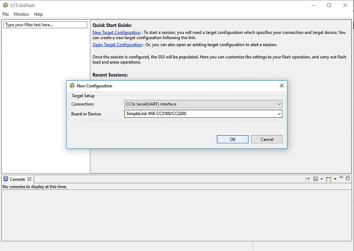The height and width of the screenshot is (251, 354).
Task: Open the Help menu
Action: 38,14
